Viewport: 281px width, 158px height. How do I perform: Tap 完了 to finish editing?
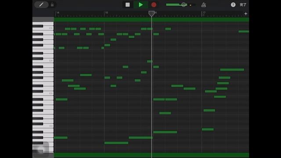(x=243, y=5)
